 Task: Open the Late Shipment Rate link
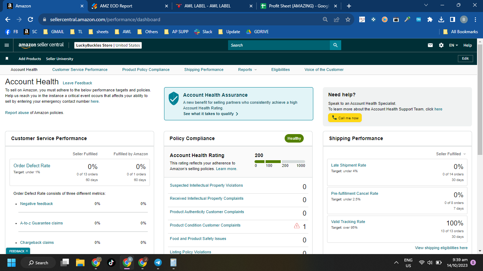click(x=349, y=165)
